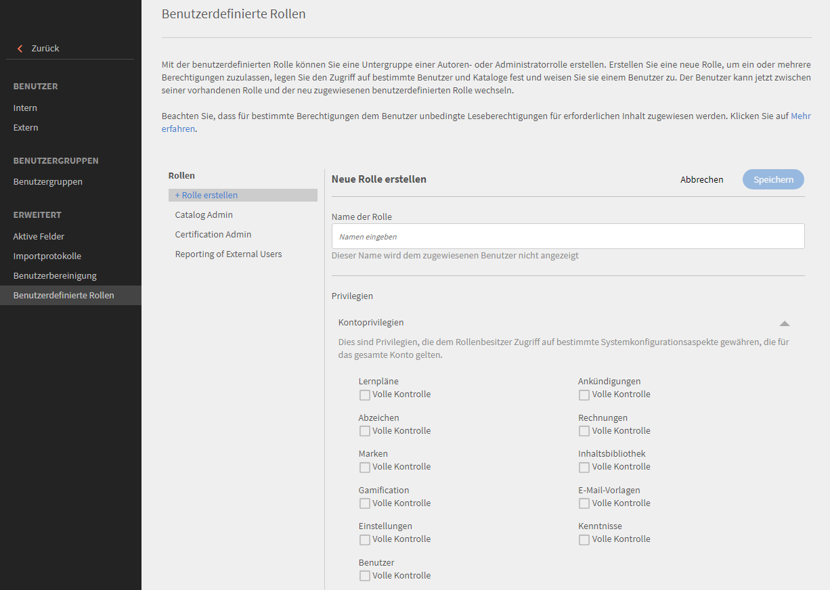Focus the Name der Rolle input field

[x=567, y=236]
